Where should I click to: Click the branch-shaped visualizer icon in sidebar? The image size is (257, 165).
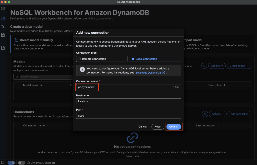[3, 27]
